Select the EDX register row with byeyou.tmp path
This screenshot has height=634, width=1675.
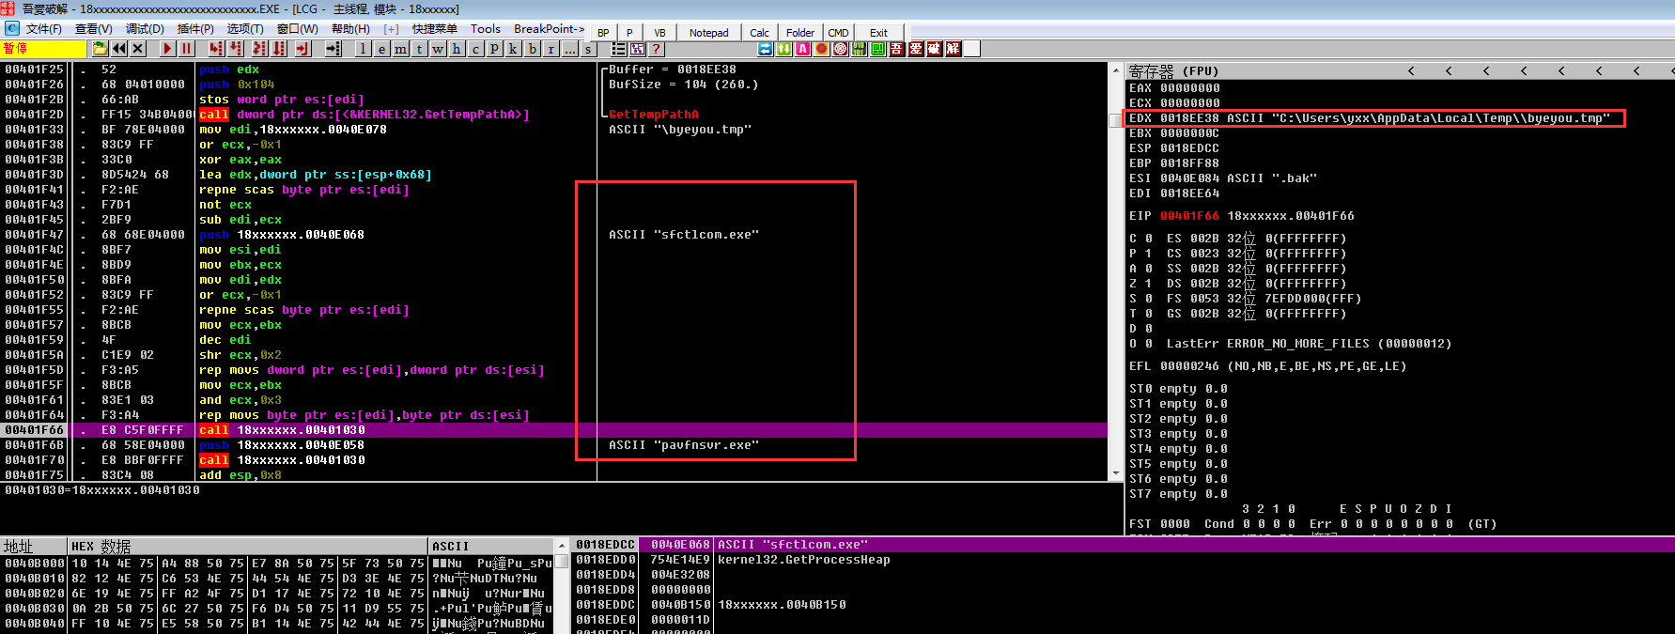click(x=1374, y=118)
